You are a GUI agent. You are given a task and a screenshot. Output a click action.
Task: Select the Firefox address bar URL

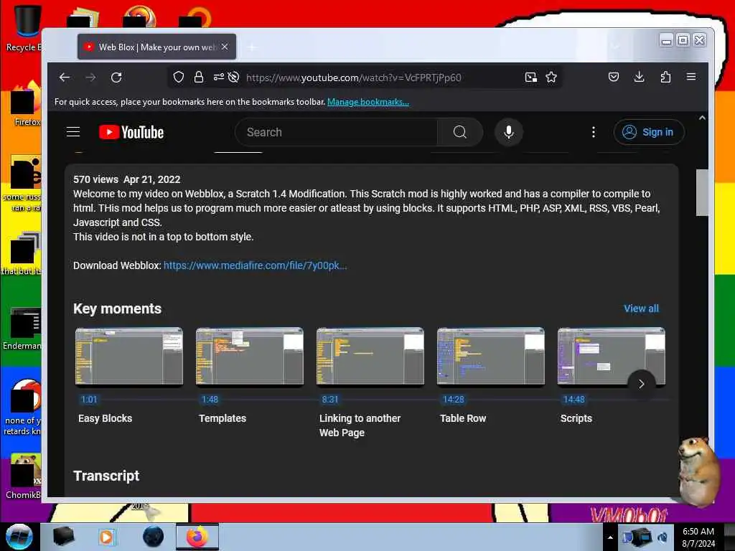click(x=353, y=77)
